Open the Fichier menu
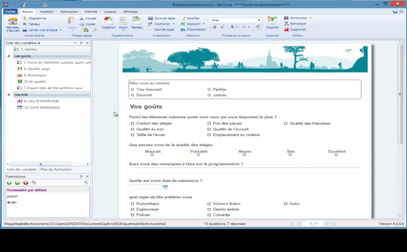Viewport: 407px width, 252px height. (10, 11)
